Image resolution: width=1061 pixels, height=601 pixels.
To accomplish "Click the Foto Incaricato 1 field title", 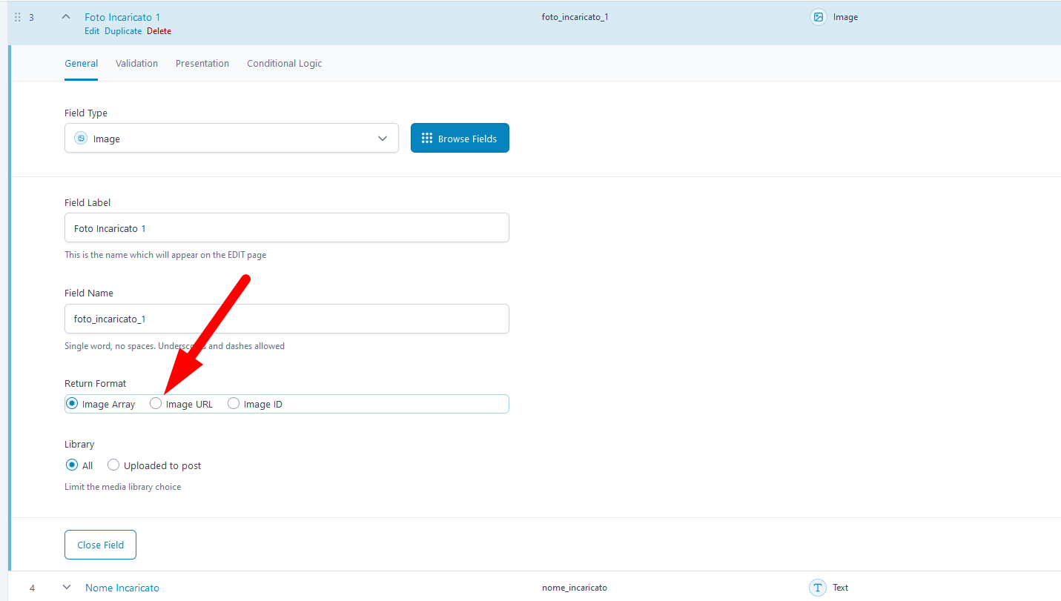I will click(x=122, y=17).
